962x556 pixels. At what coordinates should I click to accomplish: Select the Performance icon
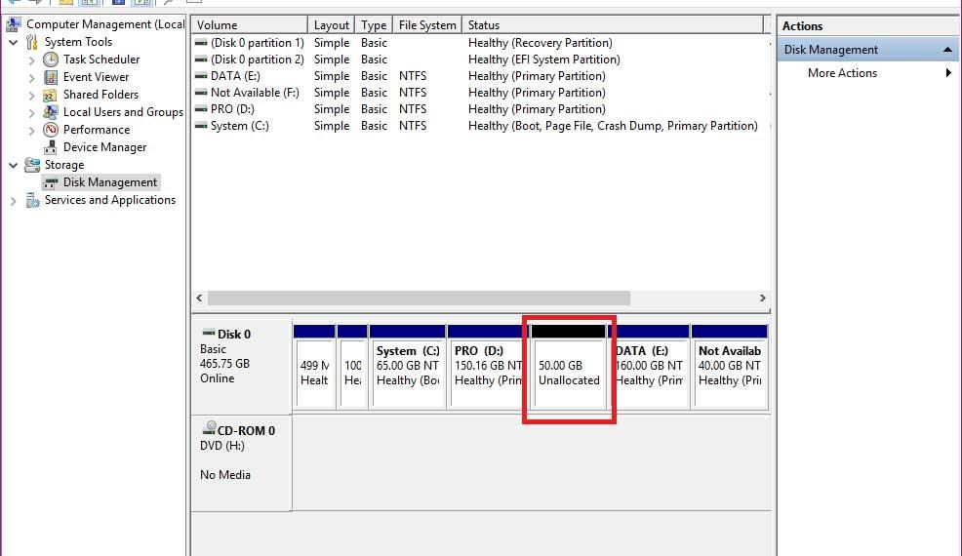pyautogui.click(x=51, y=130)
